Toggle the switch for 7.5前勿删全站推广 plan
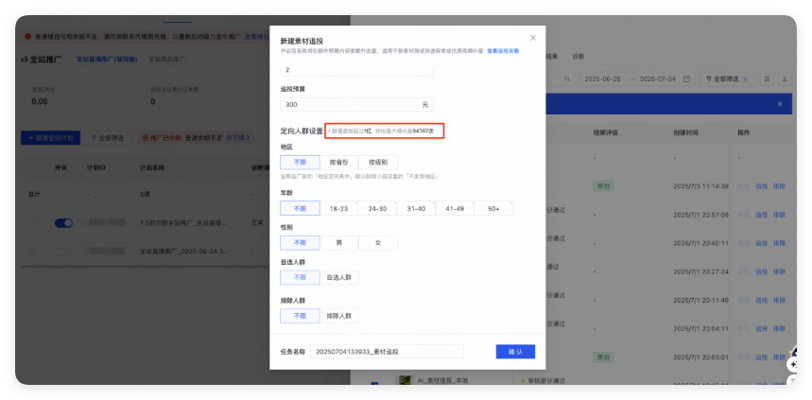This screenshot has height=400, width=812. [x=63, y=223]
